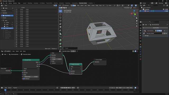Switch to face select mode
Viewport: 169px width, 95px height.
75,5
